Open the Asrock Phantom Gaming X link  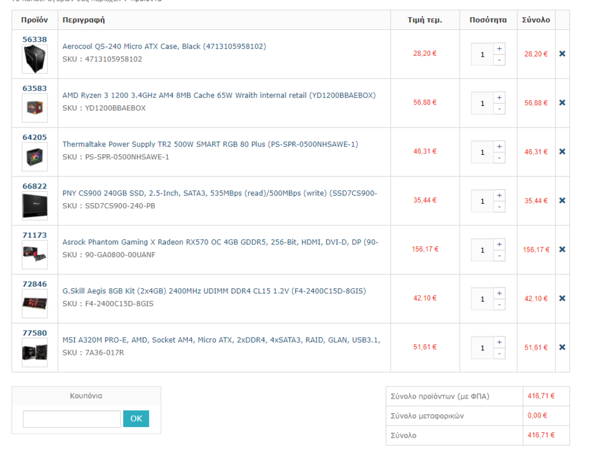(220, 242)
